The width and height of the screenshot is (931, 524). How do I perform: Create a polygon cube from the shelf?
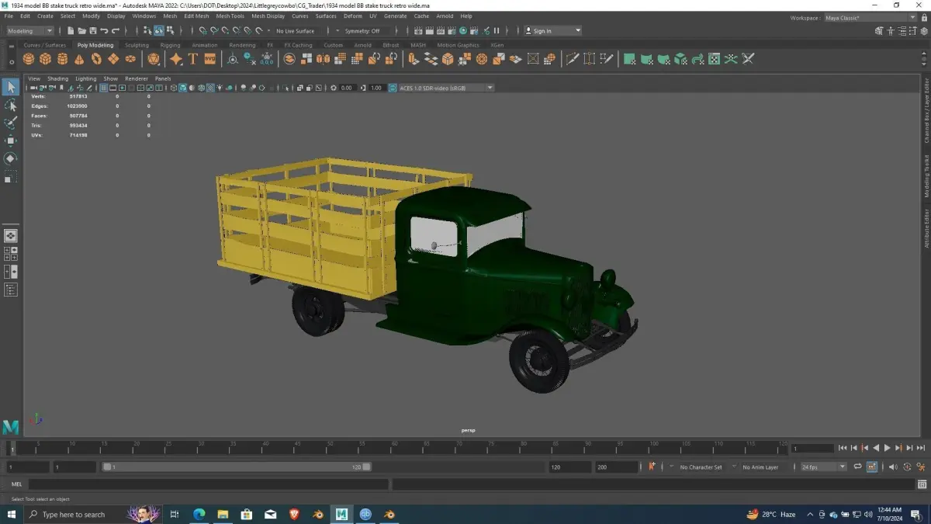(x=46, y=59)
